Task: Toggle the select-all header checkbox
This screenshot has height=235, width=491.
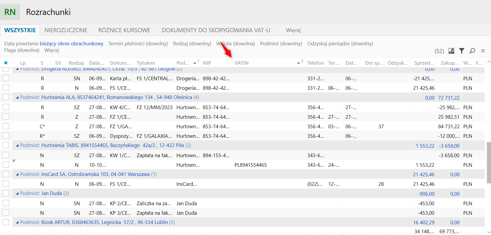Action: [x=6, y=63]
